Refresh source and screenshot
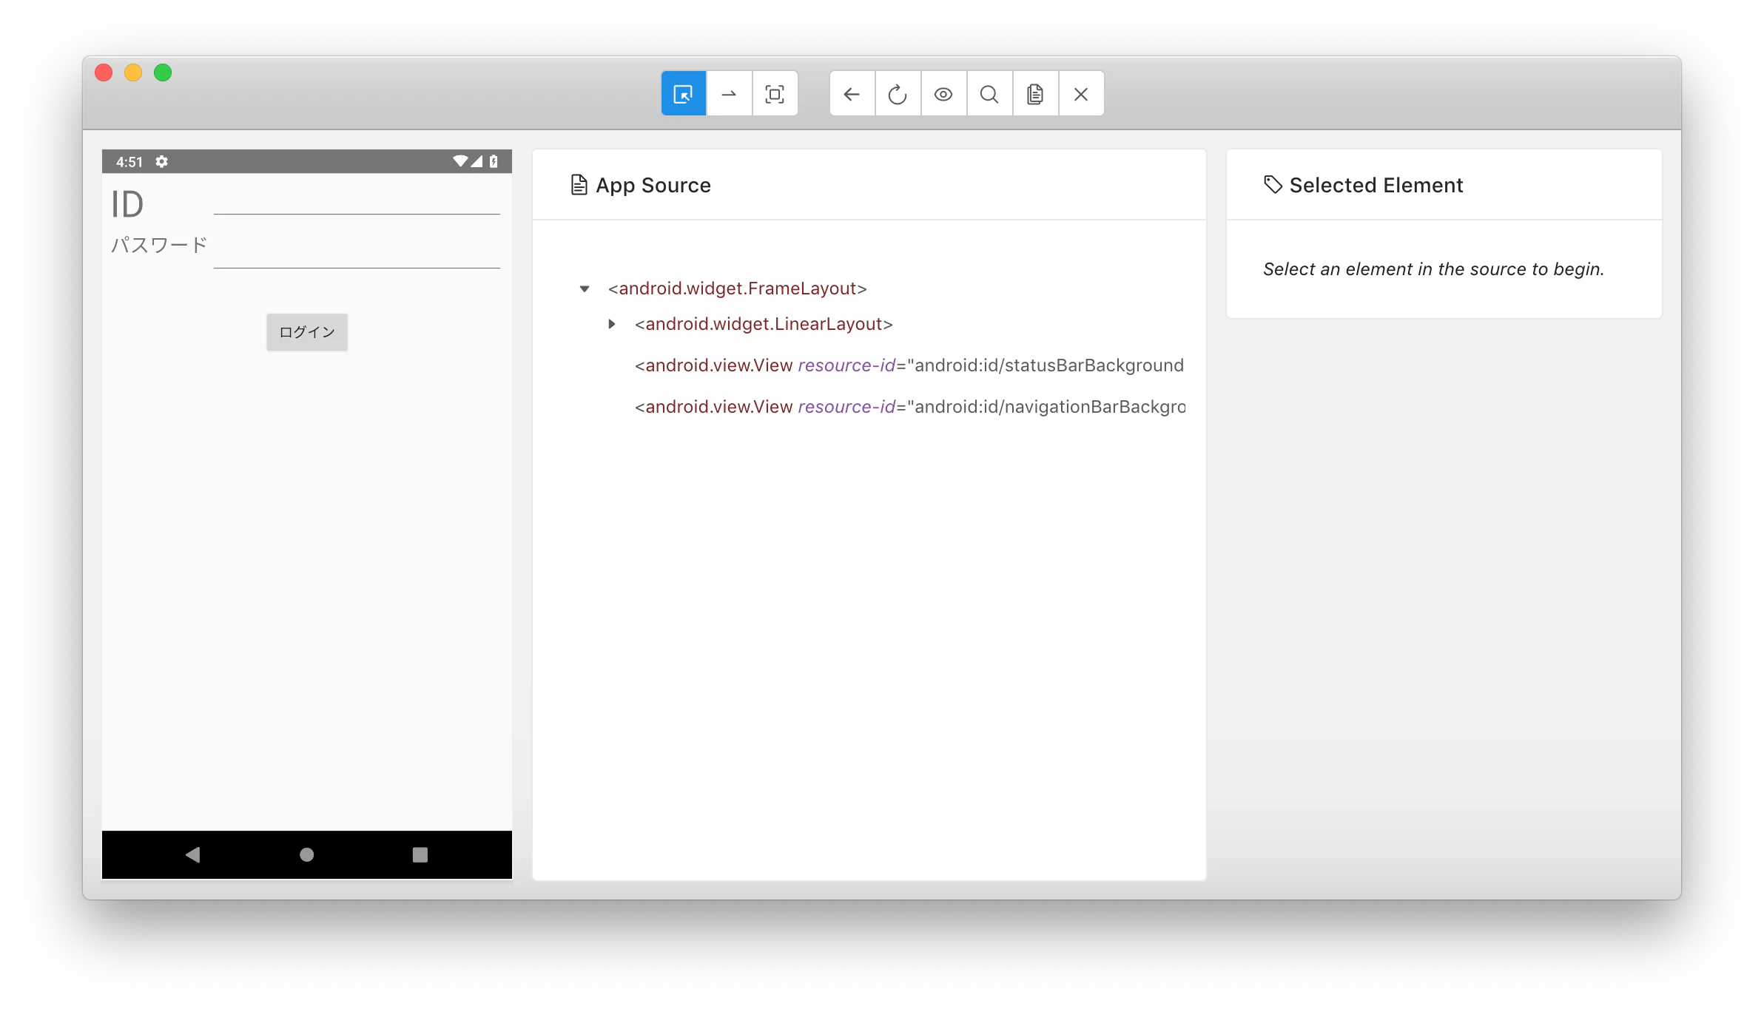The image size is (1764, 1009). click(x=898, y=94)
